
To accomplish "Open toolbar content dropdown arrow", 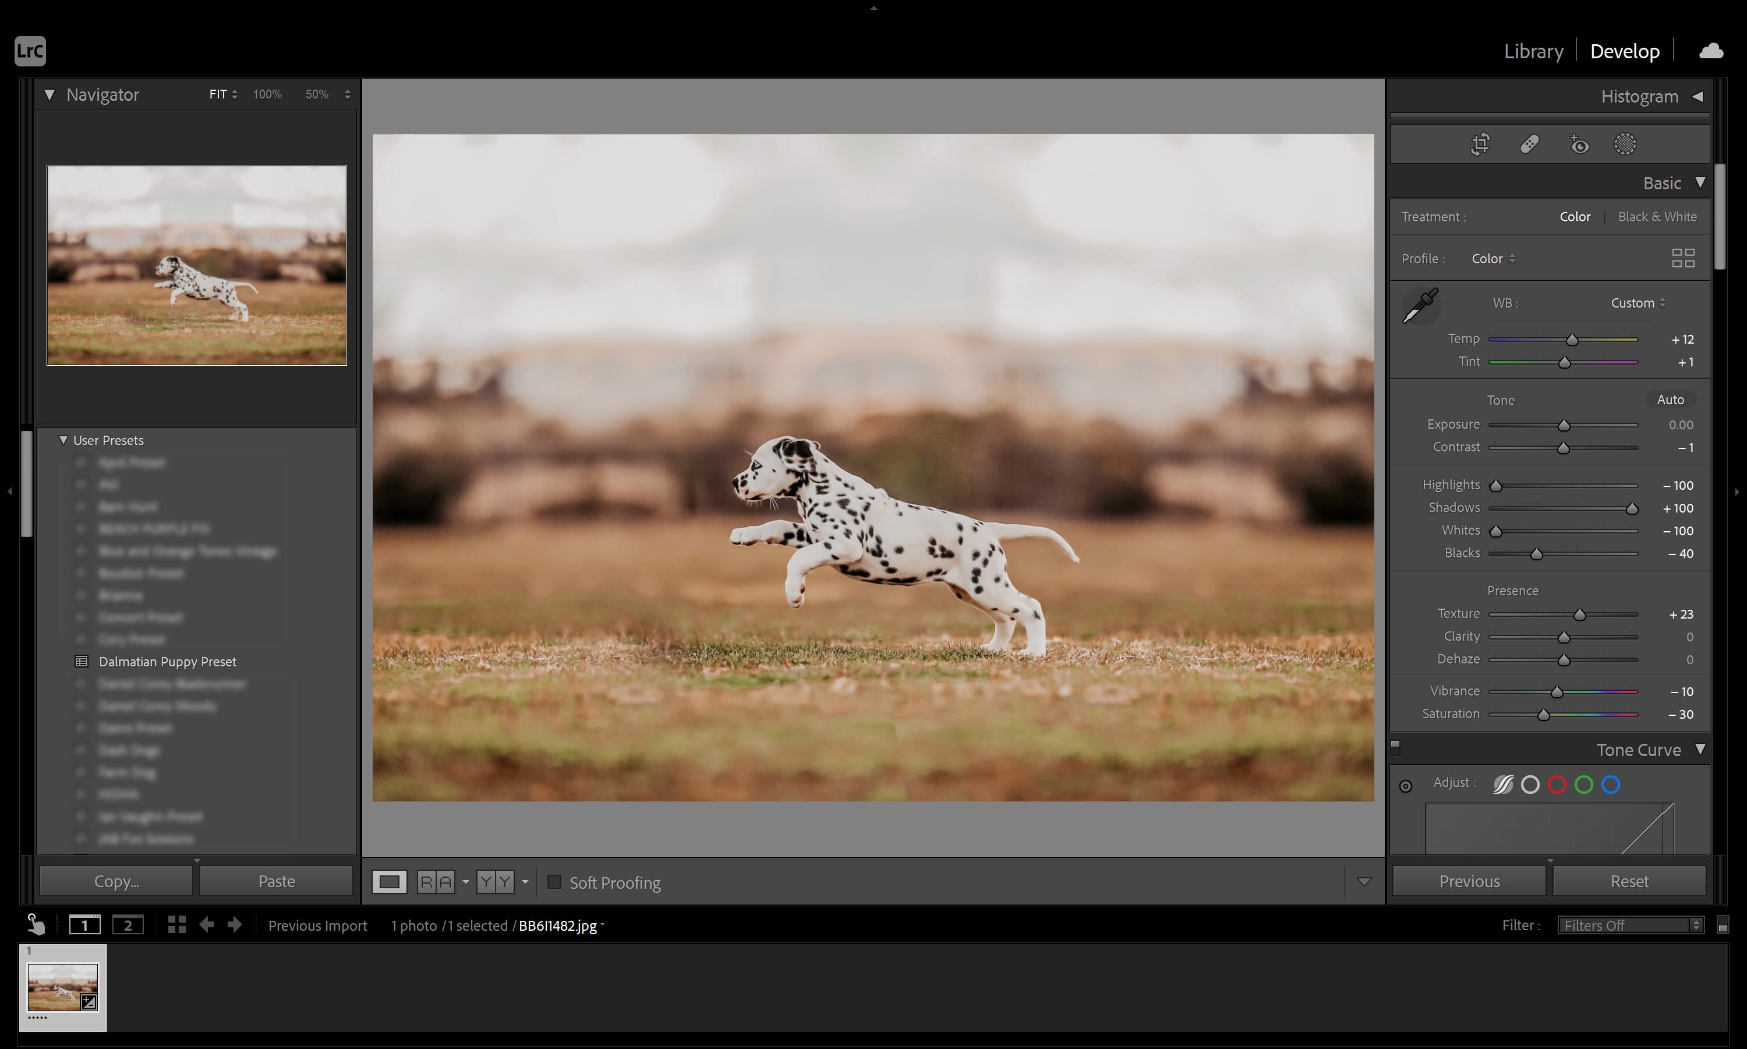I will 1364,881.
